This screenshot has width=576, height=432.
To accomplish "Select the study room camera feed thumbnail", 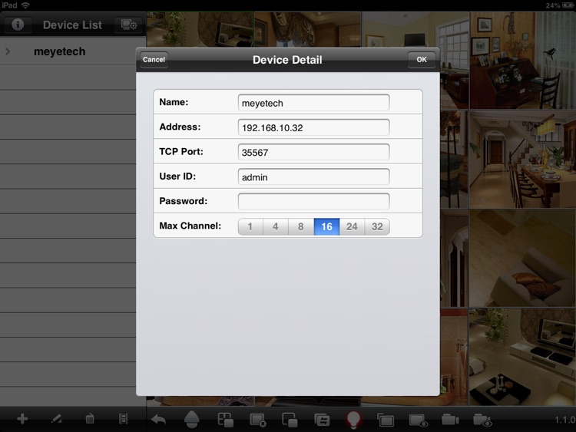I will [522, 60].
